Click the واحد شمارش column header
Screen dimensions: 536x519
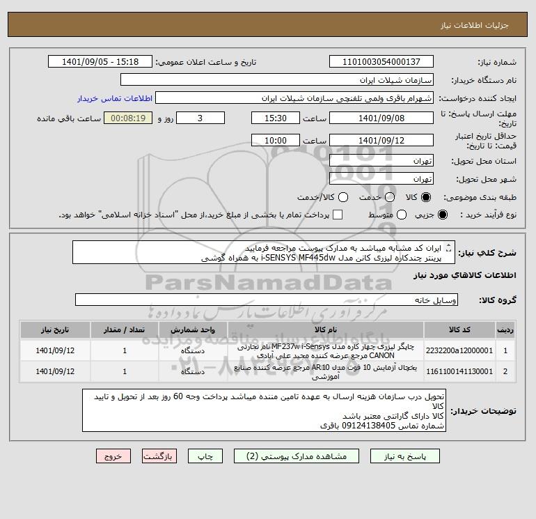(x=193, y=330)
